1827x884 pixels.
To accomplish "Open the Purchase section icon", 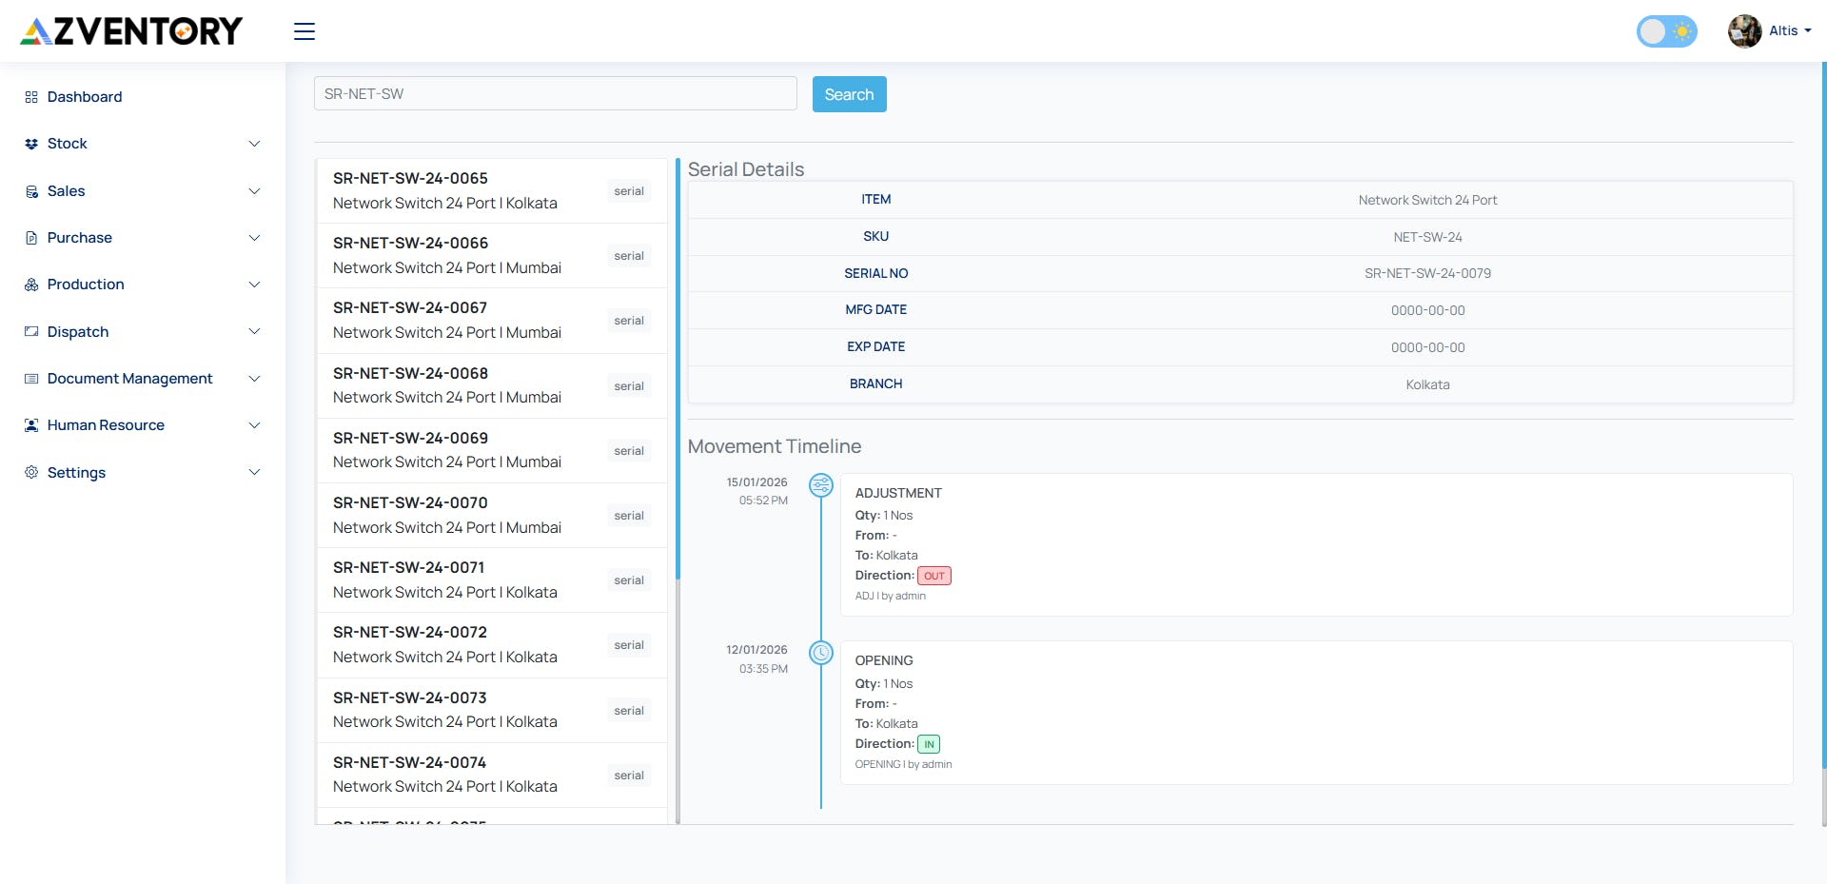I will (30, 237).
